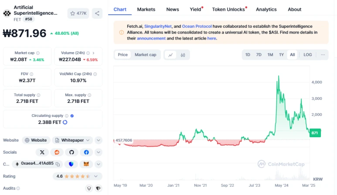
Task: Click Circulating supply info icon
Action: click(67, 116)
